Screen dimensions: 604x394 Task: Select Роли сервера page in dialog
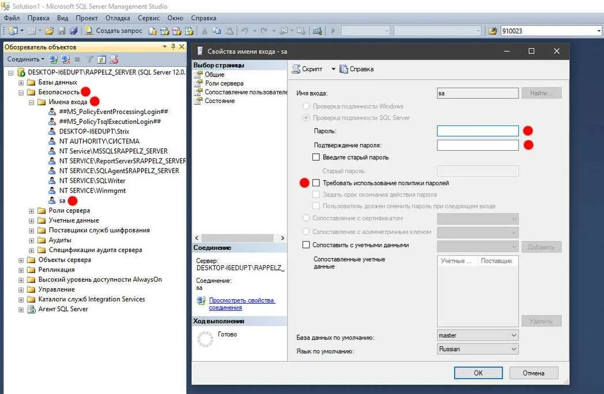coord(224,83)
